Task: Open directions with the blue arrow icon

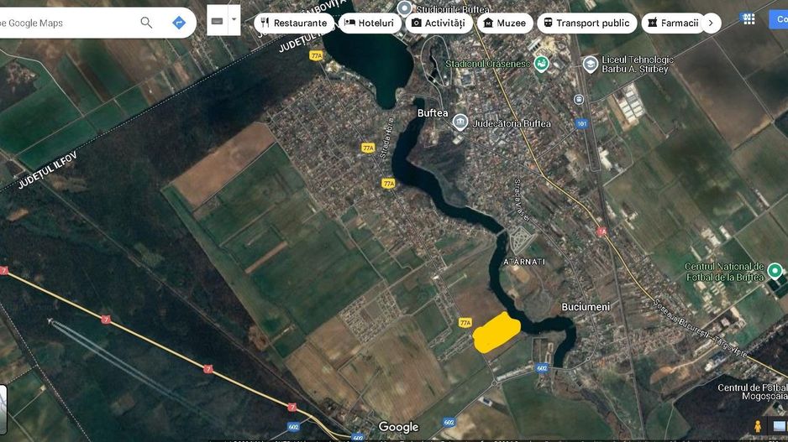Action: tap(179, 23)
